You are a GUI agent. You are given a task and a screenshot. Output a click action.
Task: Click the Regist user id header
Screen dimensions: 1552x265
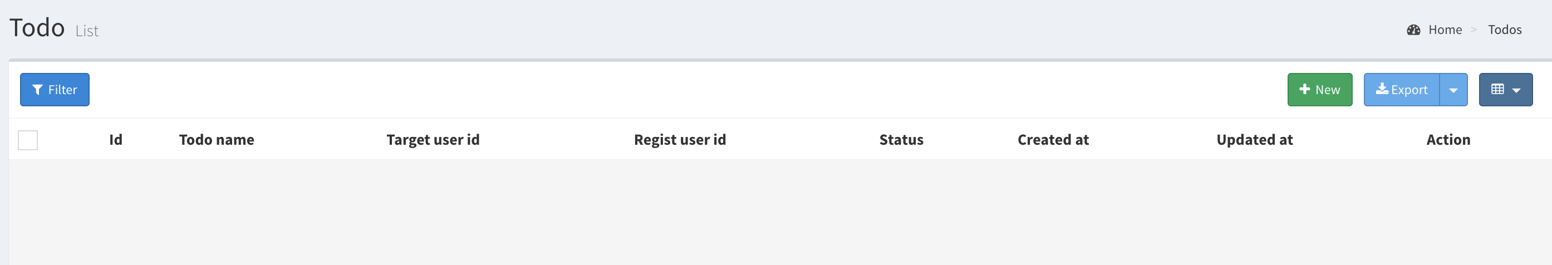(680, 140)
